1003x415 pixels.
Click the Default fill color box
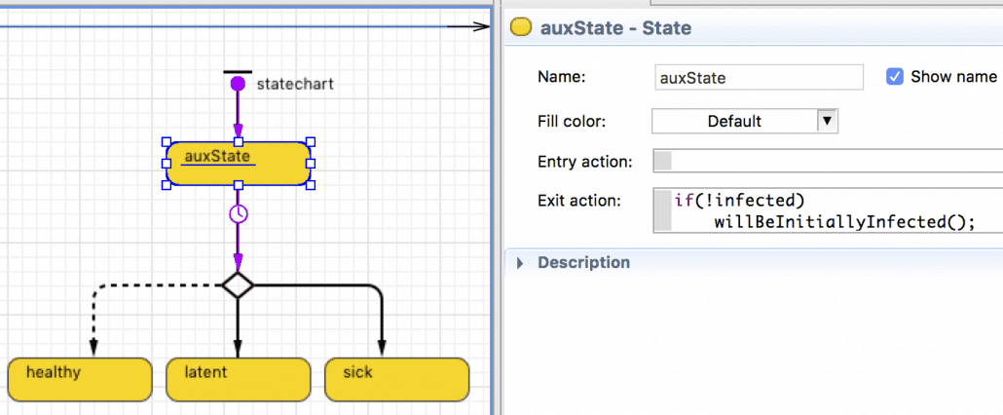(734, 121)
